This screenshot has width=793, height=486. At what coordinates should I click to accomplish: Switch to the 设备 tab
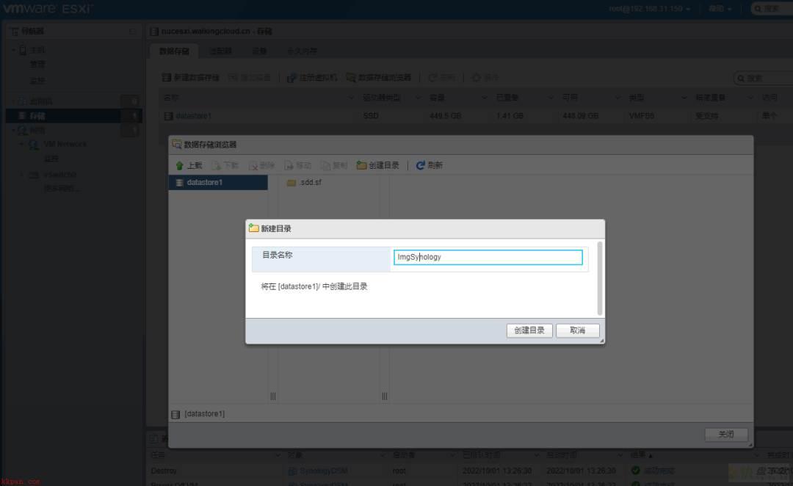pos(259,51)
